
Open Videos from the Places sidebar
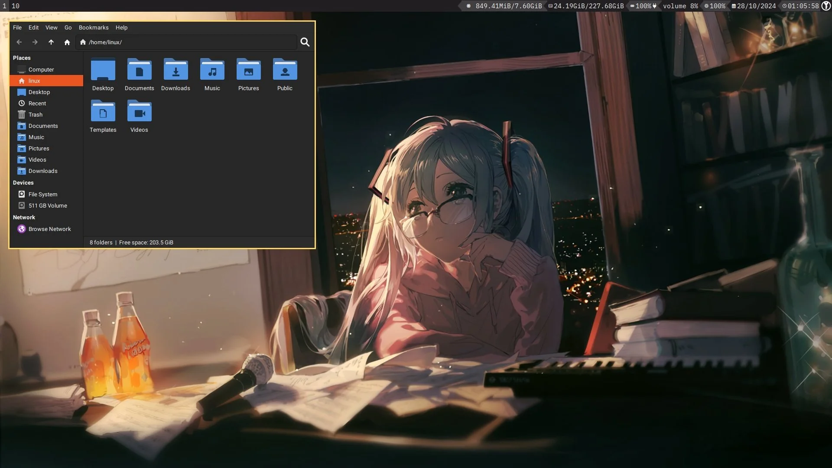point(46,159)
